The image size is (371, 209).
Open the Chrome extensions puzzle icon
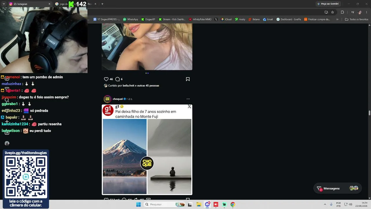tap(342, 12)
